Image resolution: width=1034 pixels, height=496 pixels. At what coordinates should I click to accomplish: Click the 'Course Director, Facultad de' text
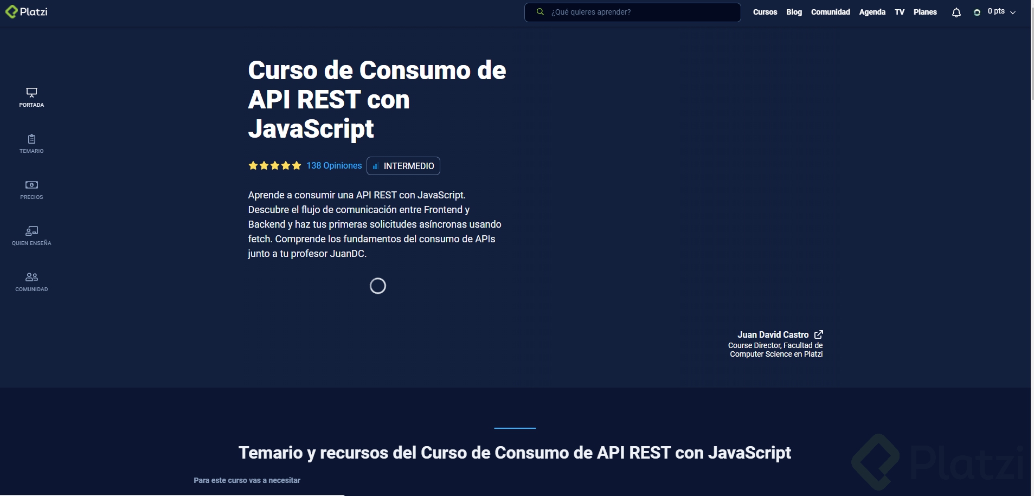(775, 345)
